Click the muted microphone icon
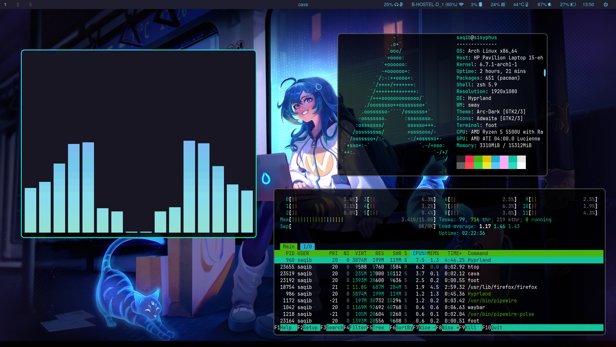 [401, 4]
